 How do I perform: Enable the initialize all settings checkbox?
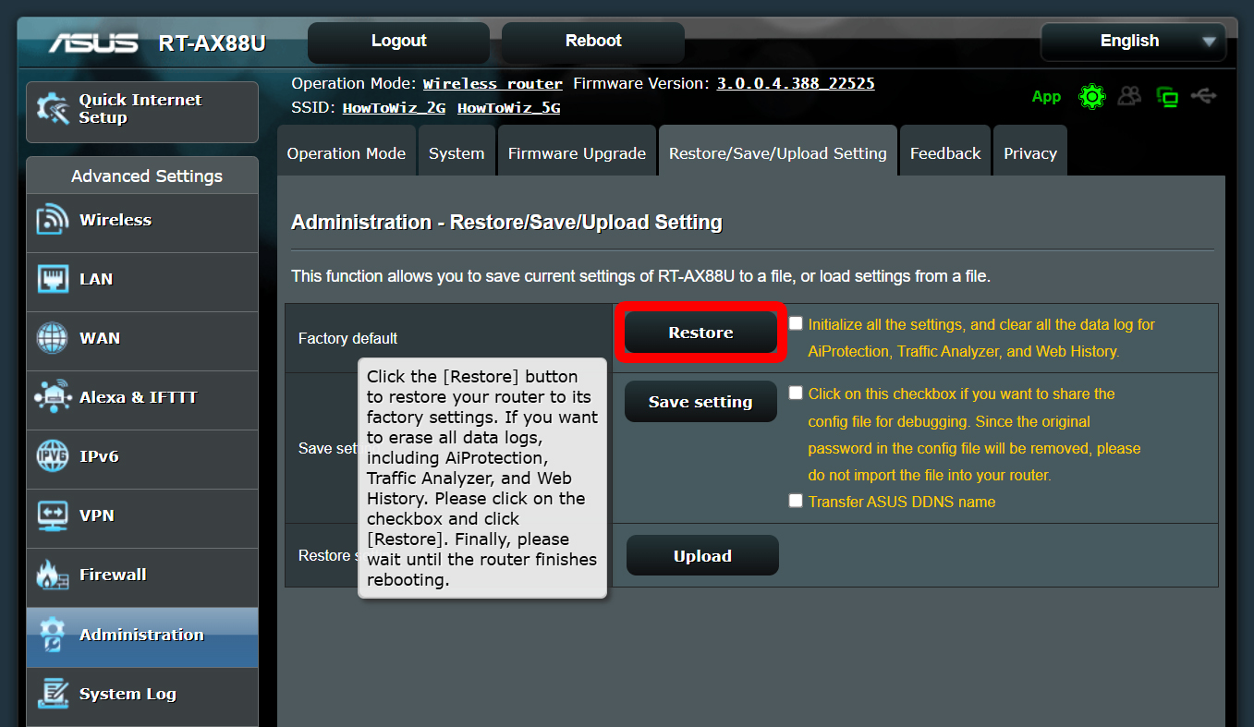point(796,322)
